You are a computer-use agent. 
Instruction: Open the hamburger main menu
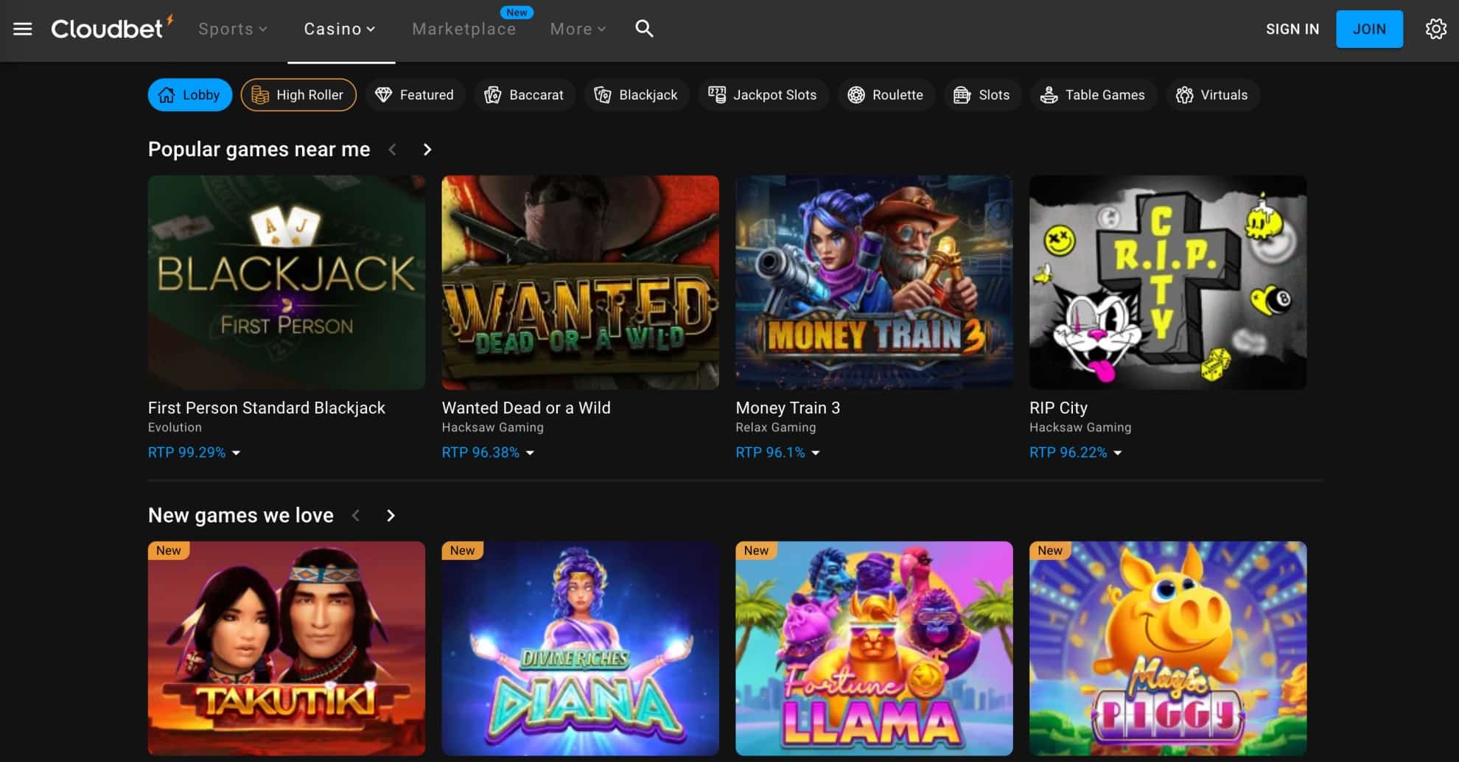(x=23, y=29)
